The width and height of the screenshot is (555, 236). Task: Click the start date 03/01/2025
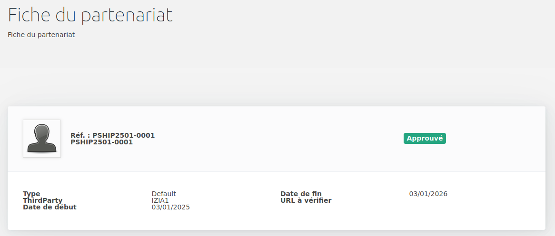pyautogui.click(x=170, y=207)
